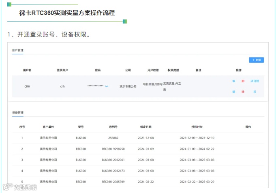Screen dimensions: 276x193
Task: Click the red 删除 link for user CRH
Action: (243, 86)
